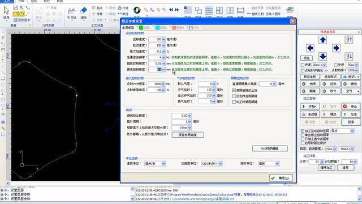
Task: Open the 加速度单位 dropdown
Action: pyautogui.click(x=221, y=164)
